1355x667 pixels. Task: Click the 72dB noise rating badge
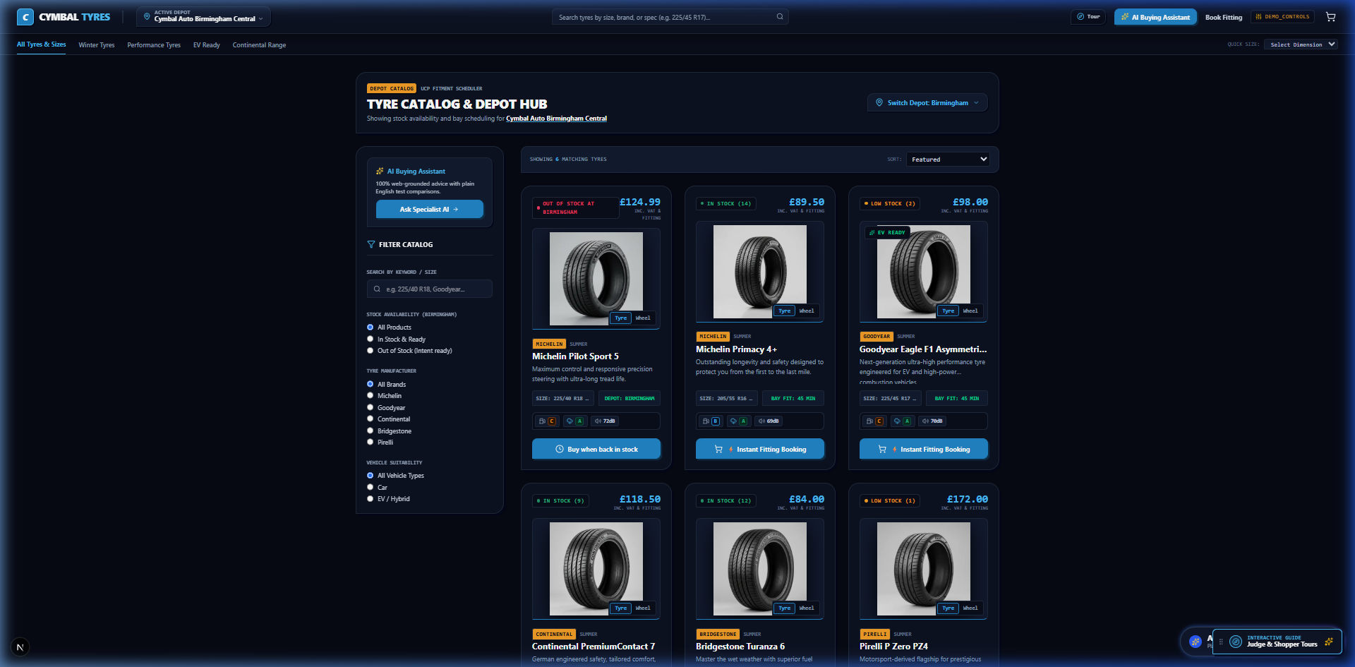click(x=605, y=421)
